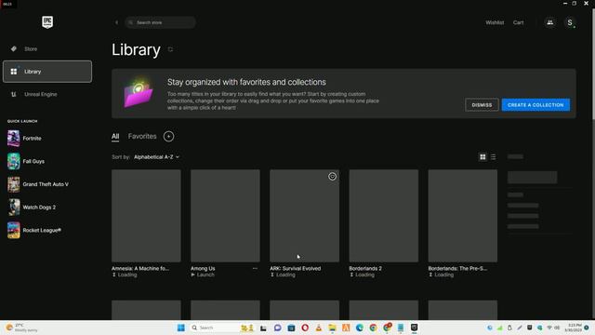Switch to list view
The image size is (595, 335).
pos(493,157)
